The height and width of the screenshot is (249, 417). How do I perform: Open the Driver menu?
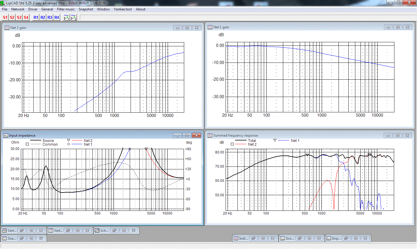(x=33, y=9)
